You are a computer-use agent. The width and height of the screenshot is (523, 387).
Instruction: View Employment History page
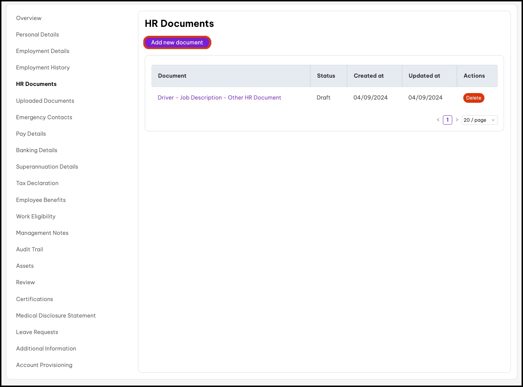[x=43, y=68]
